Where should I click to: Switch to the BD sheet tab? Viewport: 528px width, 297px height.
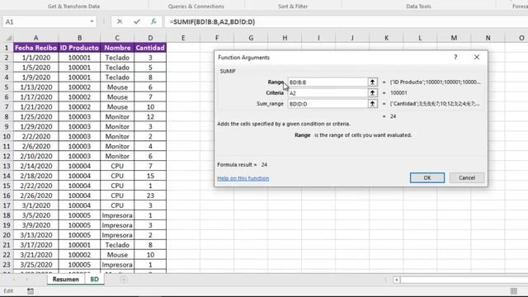(94, 279)
